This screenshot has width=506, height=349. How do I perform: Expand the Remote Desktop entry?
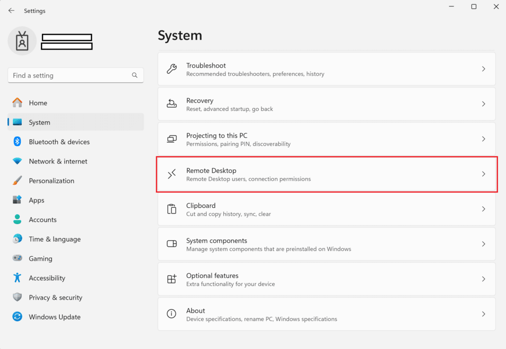483,174
